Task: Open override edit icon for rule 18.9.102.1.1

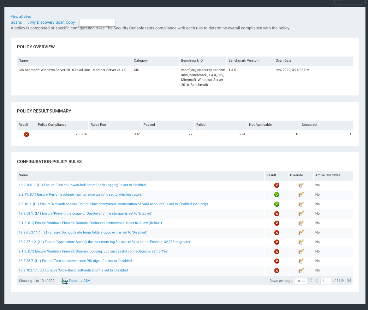Action: pos(301,270)
